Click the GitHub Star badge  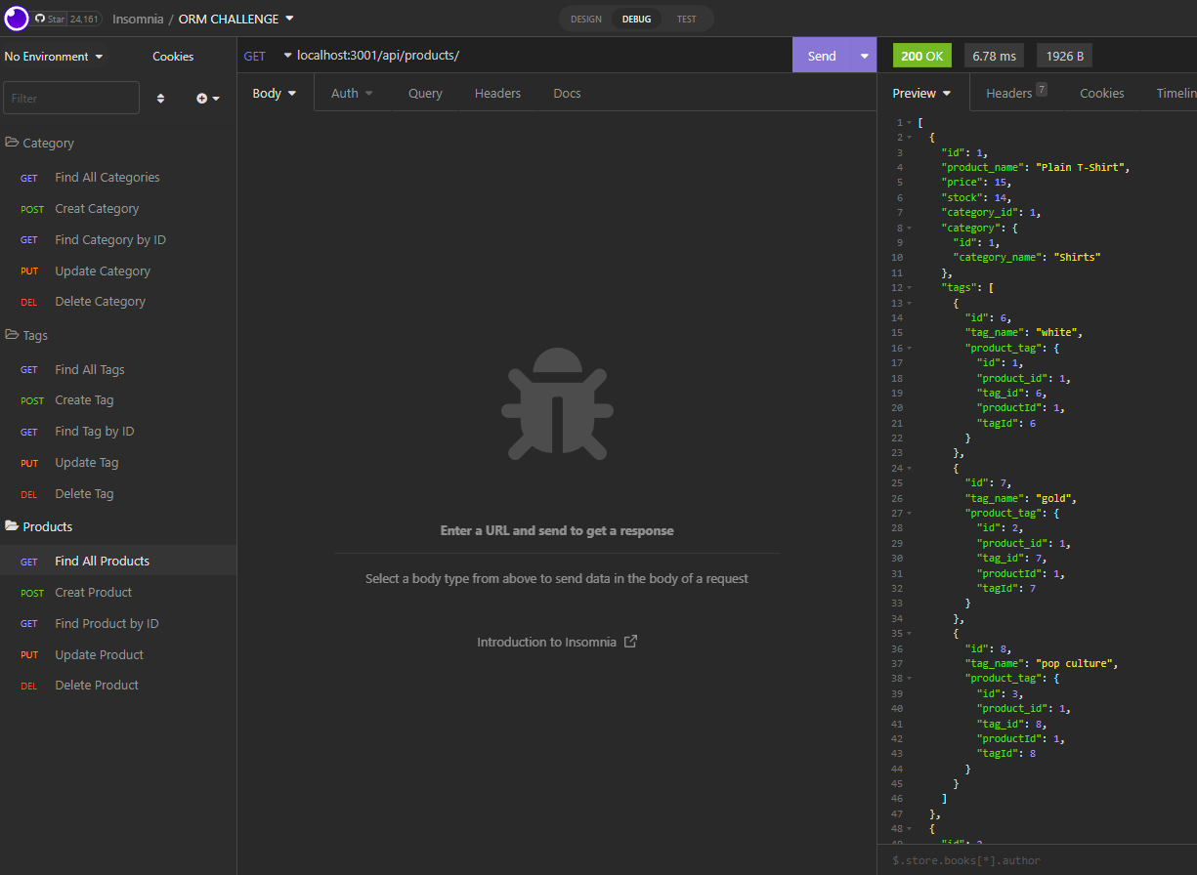[x=66, y=18]
